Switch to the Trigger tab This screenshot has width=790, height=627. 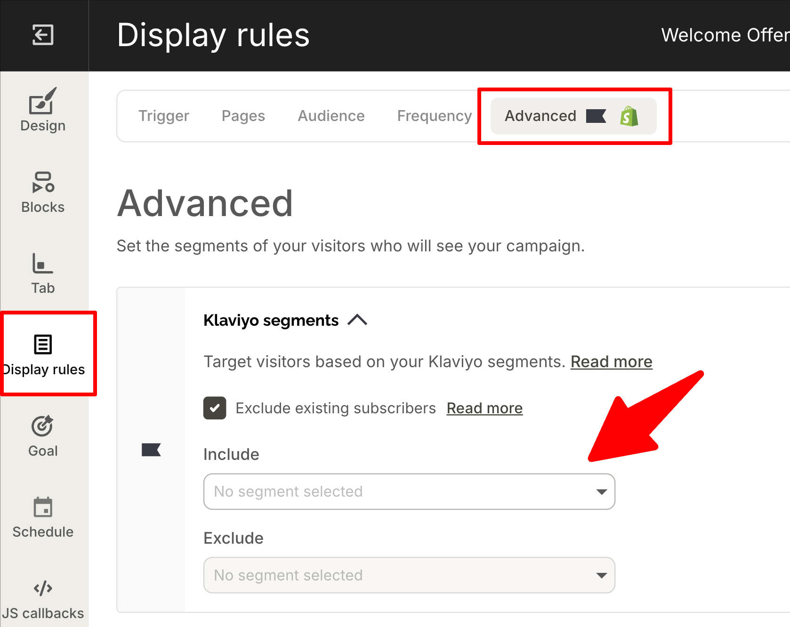164,116
